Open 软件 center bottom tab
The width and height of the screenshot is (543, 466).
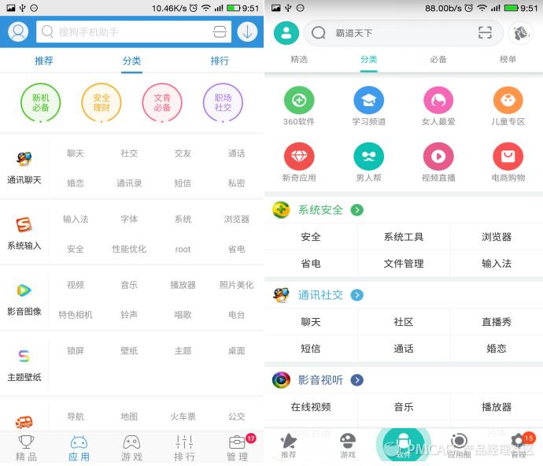403,446
